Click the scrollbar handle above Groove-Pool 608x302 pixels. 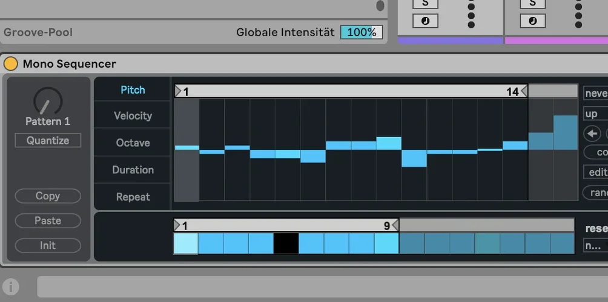point(380,5)
